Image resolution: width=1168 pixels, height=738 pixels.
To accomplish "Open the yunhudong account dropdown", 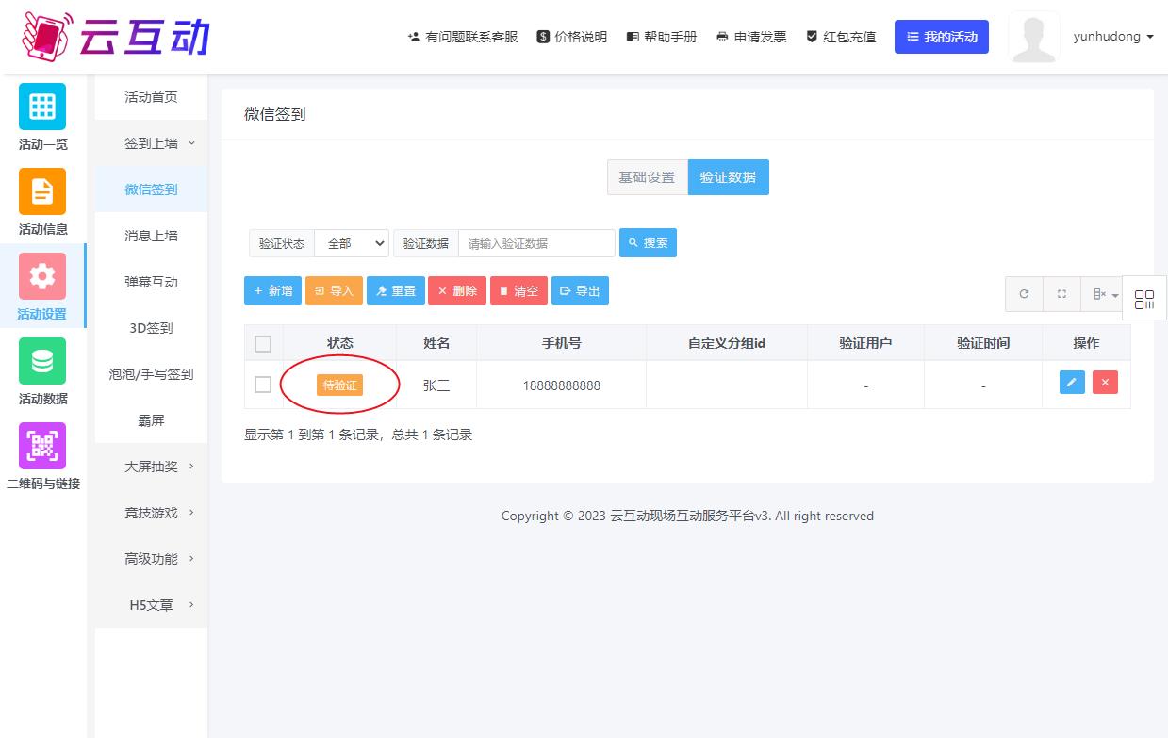I will 1113,37.
